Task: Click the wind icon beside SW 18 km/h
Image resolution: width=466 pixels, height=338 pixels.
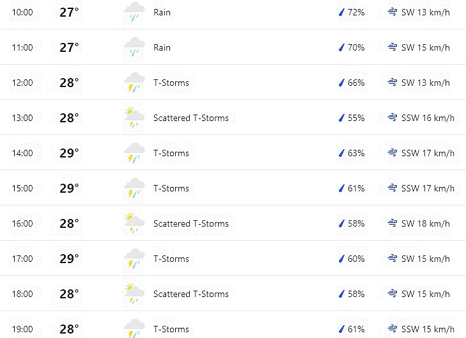Action: click(x=392, y=223)
